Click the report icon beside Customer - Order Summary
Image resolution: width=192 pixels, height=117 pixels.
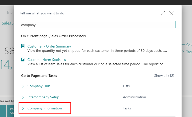pyautogui.click(x=23, y=46)
